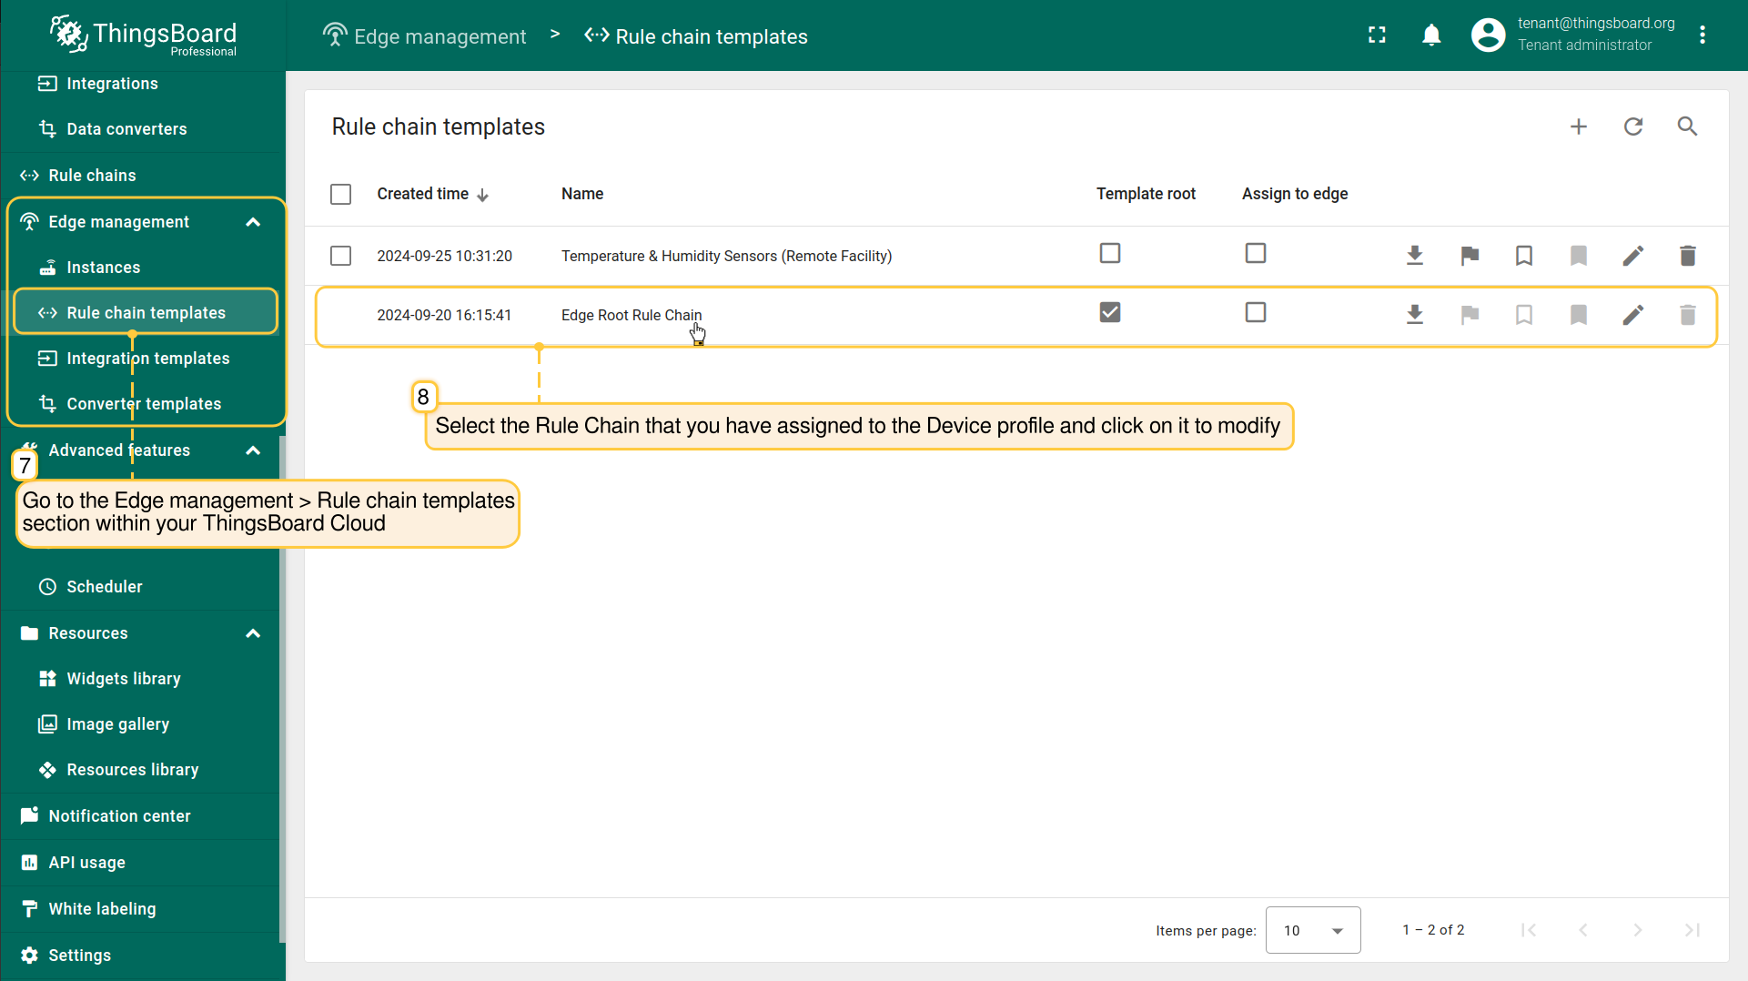Select the Temperature & Humidity Sensors row checkbox
This screenshot has width=1748, height=981.
pyautogui.click(x=340, y=256)
